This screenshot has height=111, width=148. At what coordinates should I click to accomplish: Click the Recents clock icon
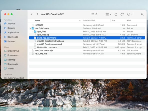(x=5, y=28)
